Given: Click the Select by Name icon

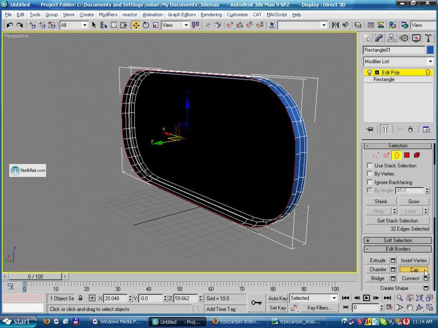Looking at the screenshot, I should coord(104,25).
